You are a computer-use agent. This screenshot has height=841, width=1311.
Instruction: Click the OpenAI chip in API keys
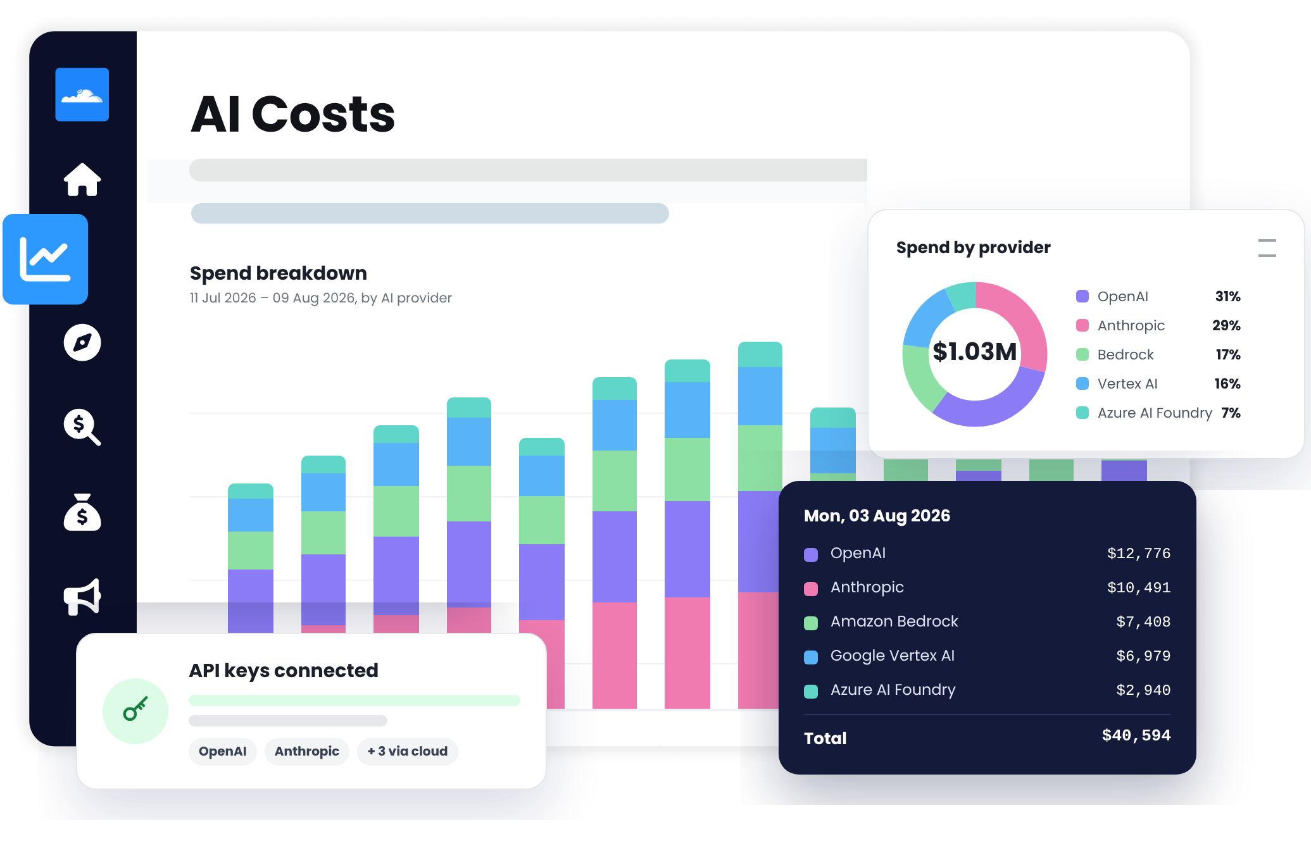pos(223,751)
